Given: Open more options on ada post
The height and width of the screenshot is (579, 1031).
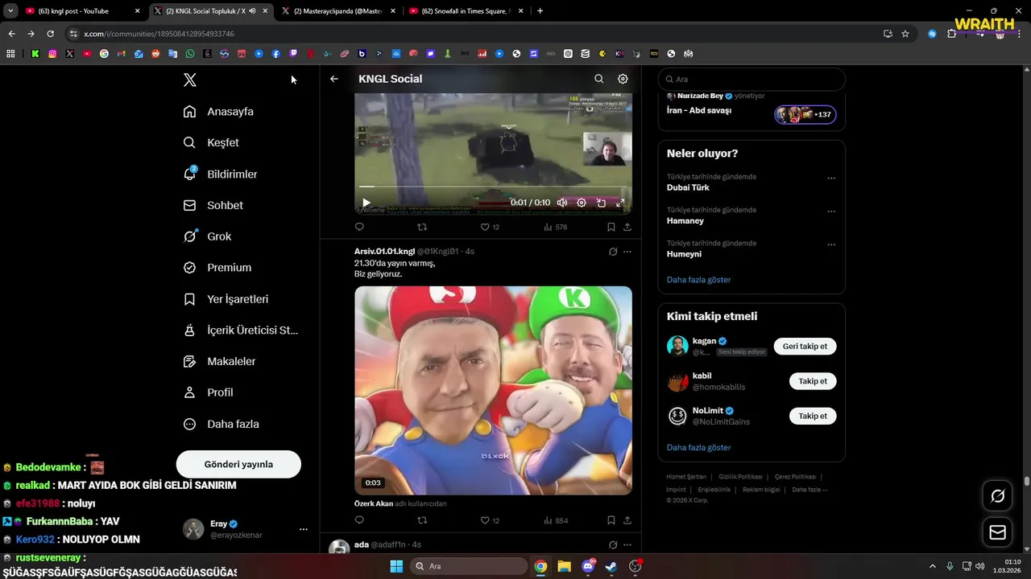Looking at the screenshot, I should click(x=627, y=544).
